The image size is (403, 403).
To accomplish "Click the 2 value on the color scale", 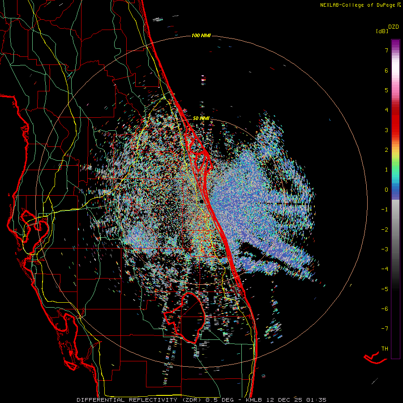I will [x=386, y=150].
